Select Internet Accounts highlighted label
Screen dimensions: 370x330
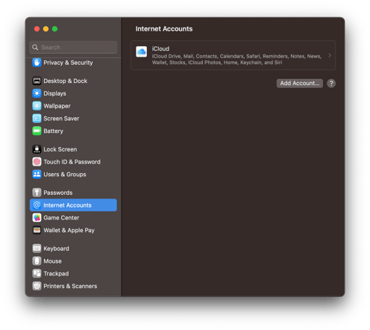tap(67, 205)
